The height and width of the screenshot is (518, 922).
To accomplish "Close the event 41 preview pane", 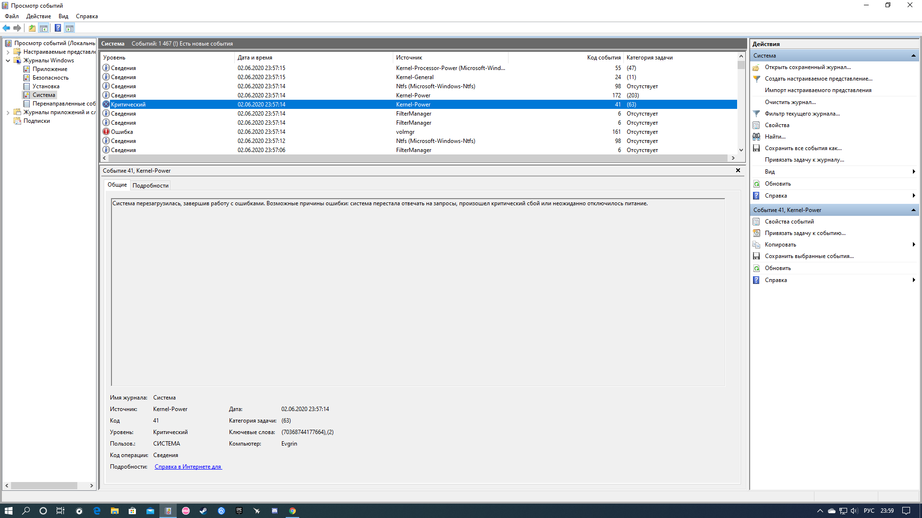I will point(738,170).
